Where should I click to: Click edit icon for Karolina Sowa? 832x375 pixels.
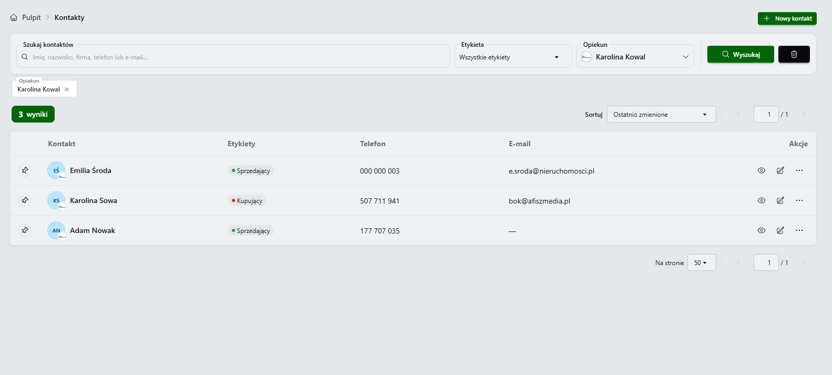click(x=780, y=200)
